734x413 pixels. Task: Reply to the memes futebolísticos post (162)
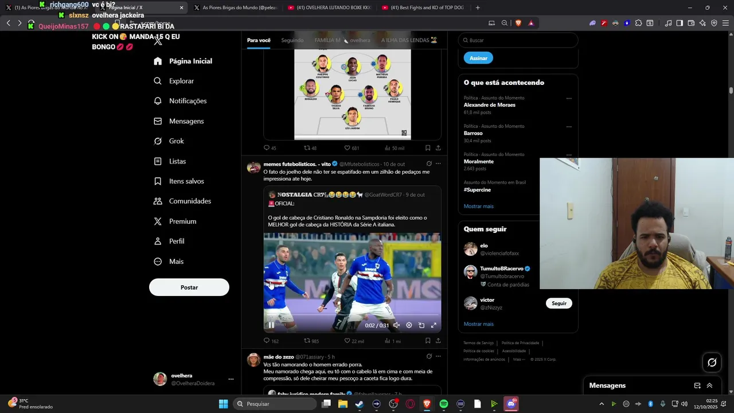(x=271, y=341)
